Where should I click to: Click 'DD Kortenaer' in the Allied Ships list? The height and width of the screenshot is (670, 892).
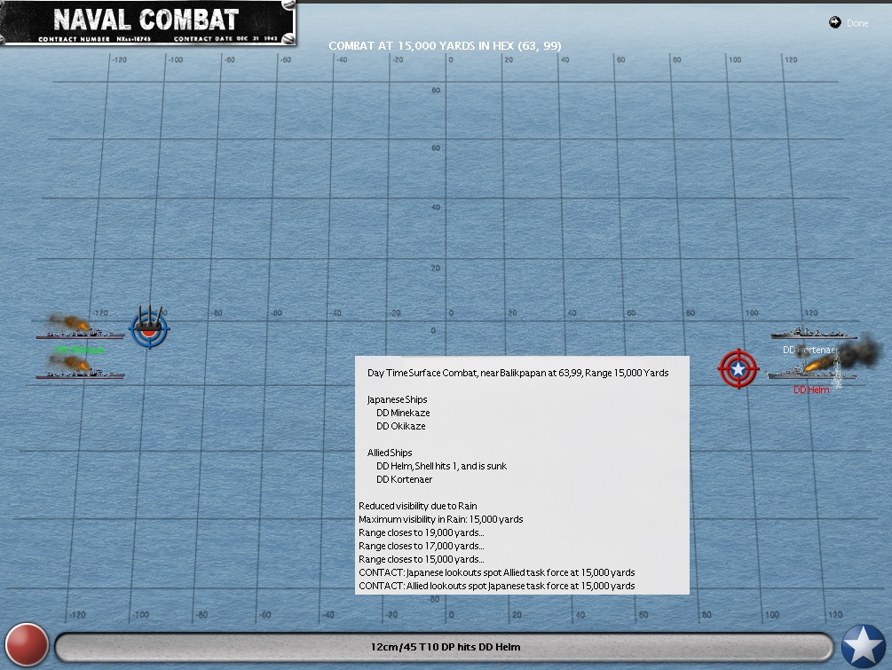click(404, 479)
